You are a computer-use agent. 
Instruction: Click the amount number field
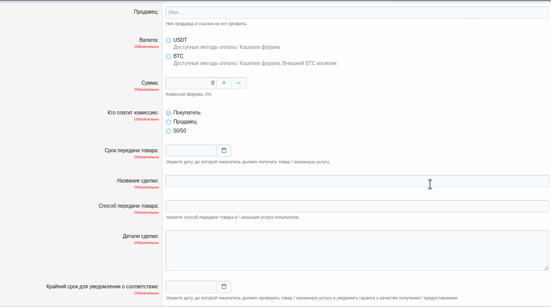191,83
